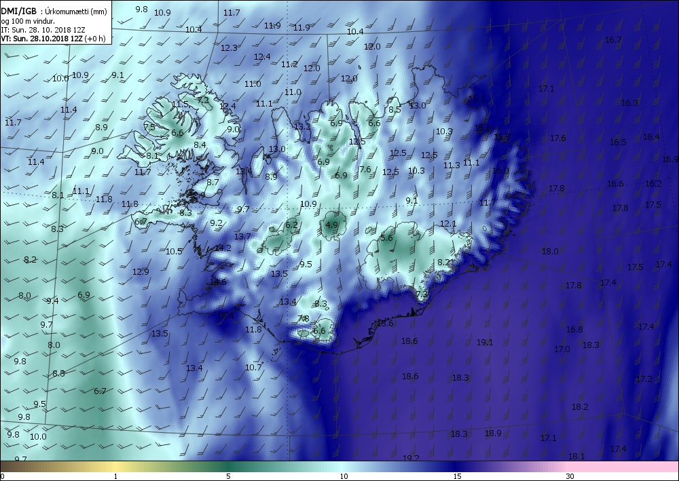Click the 18.2 value on the map
The width and height of the screenshot is (679, 481).
pos(580,407)
